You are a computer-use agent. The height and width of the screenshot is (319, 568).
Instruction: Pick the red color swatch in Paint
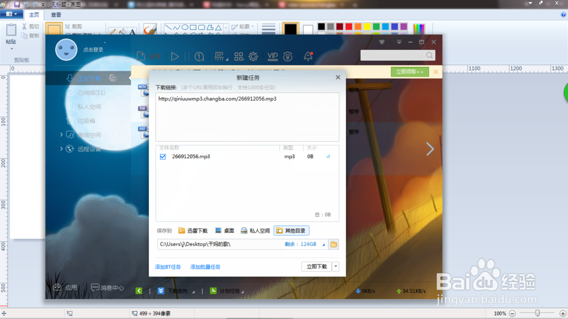349,27
